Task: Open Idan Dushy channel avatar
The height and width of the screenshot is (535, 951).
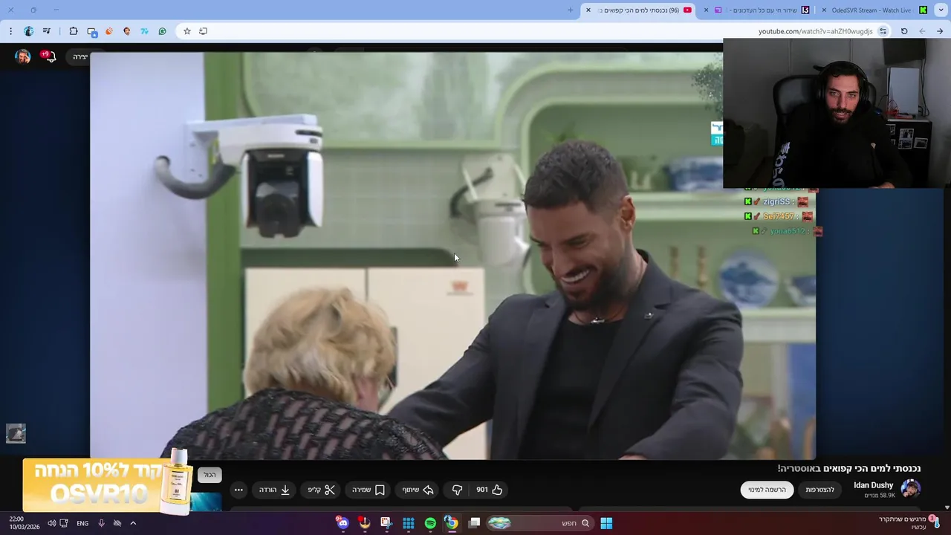Action: click(911, 488)
